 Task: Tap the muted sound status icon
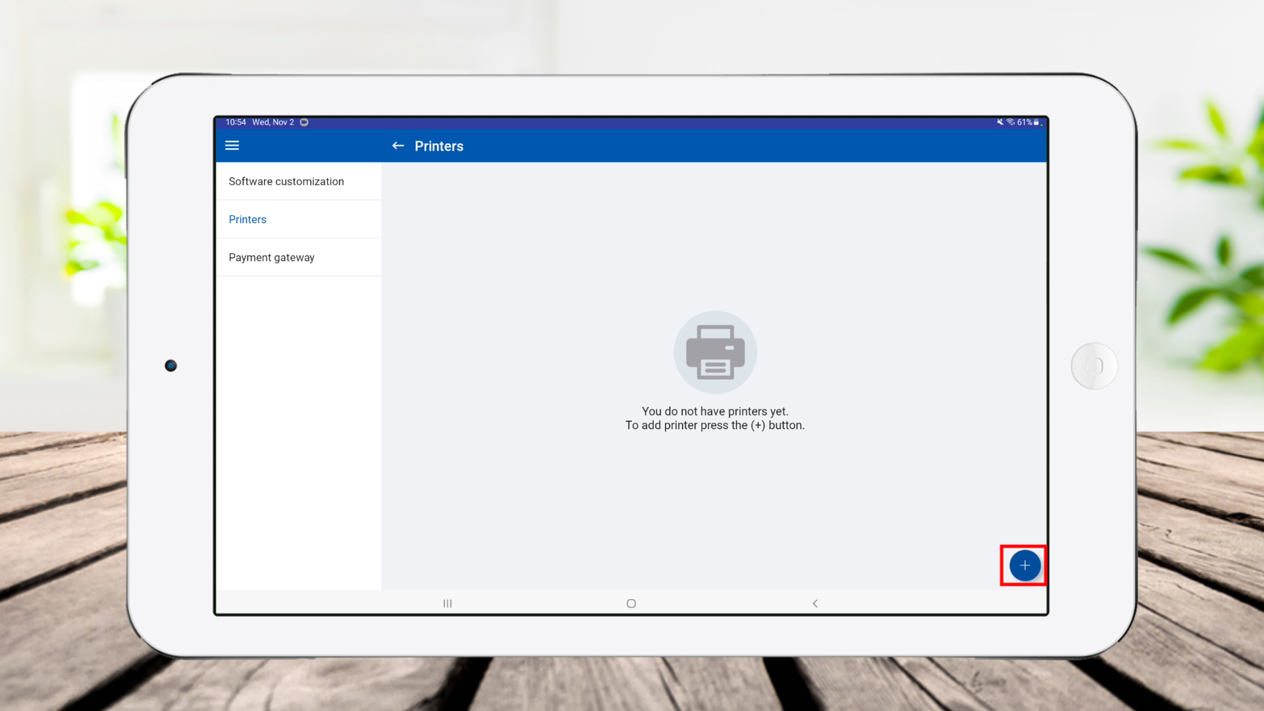(x=999, y=122)
